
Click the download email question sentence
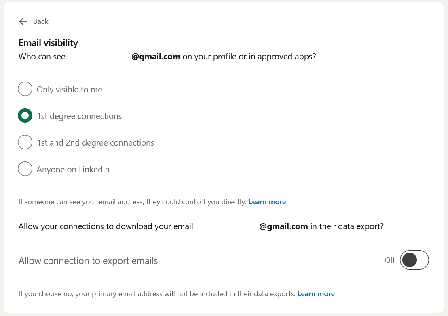click(x=106, y=226)
